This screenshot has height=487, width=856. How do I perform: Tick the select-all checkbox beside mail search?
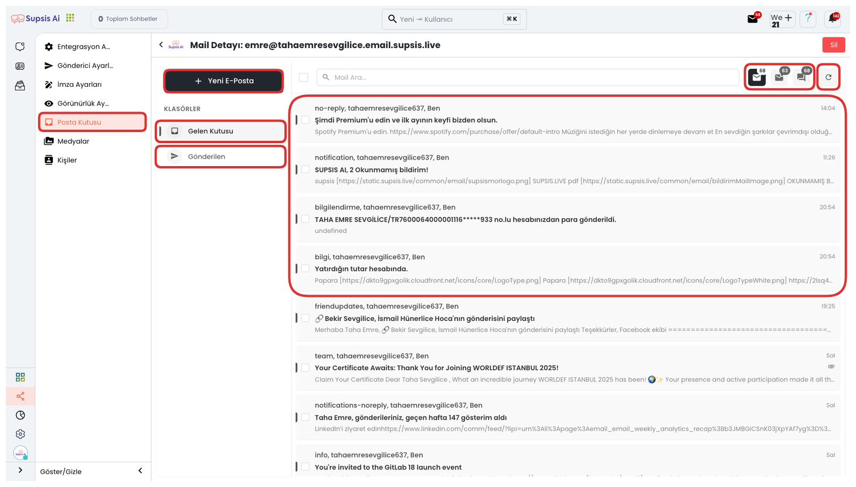(304, 77)
